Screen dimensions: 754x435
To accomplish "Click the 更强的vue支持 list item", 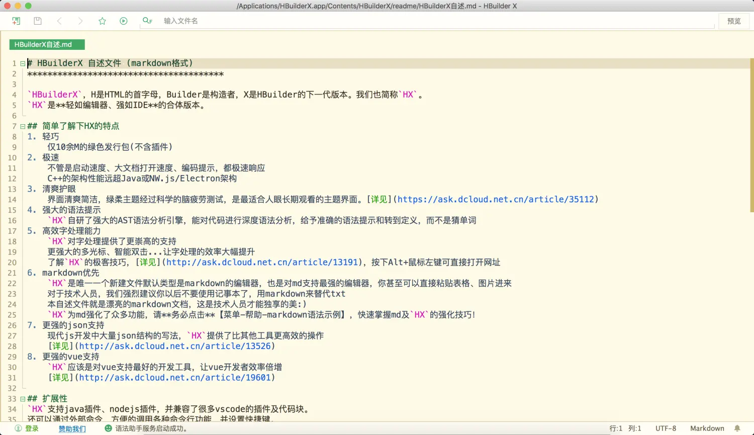I will [x=71, y=357].
